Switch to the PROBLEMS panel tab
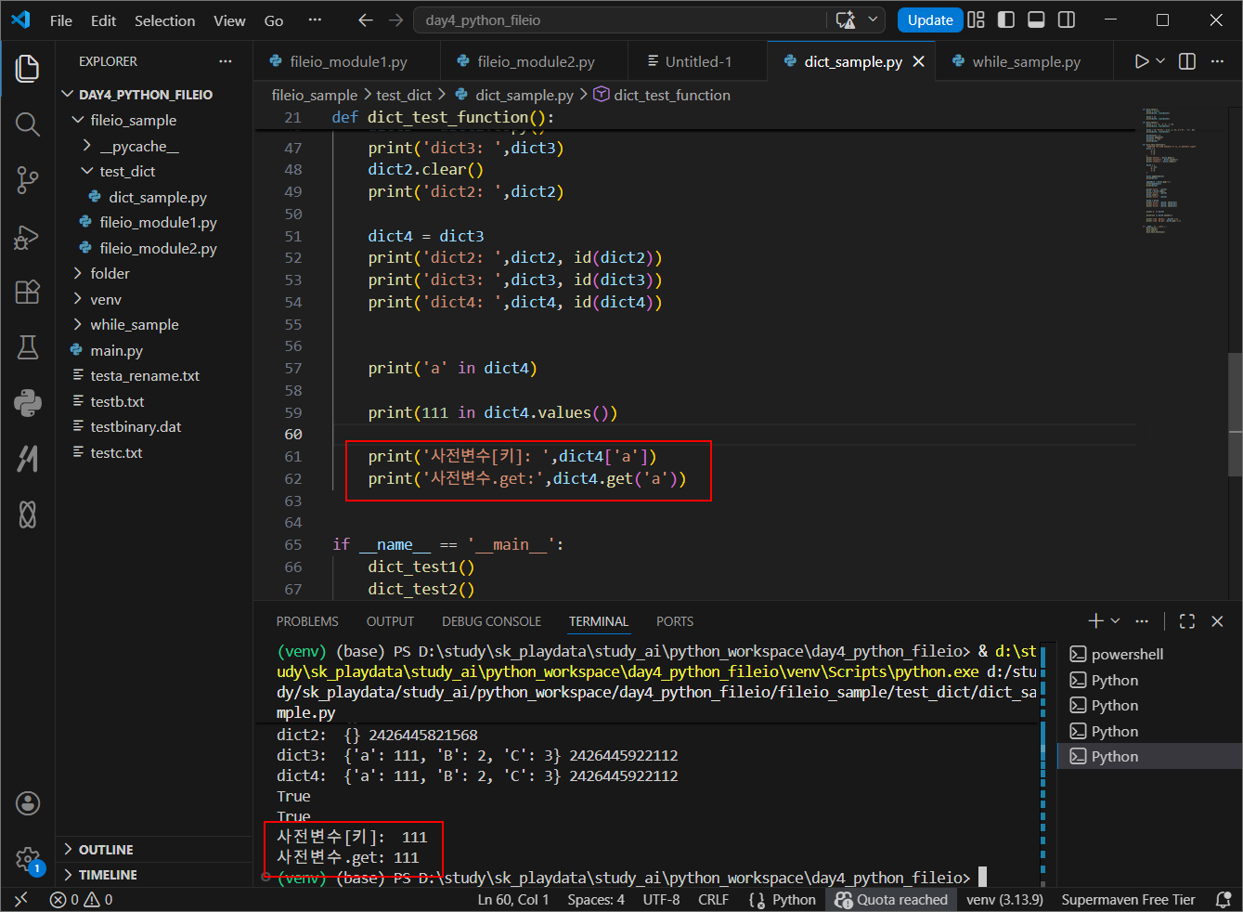The width and height of the screenshot is (1243, 912). pos(307,621)
